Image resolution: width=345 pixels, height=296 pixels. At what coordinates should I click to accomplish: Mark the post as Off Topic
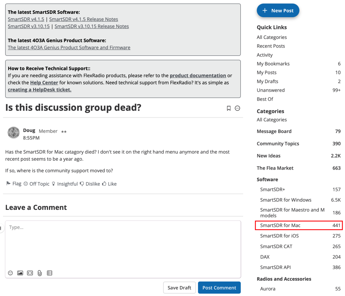pos(37,184)
